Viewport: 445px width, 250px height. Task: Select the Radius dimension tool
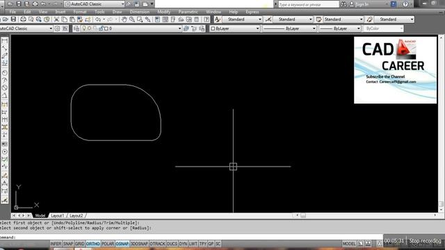point(5,73)
